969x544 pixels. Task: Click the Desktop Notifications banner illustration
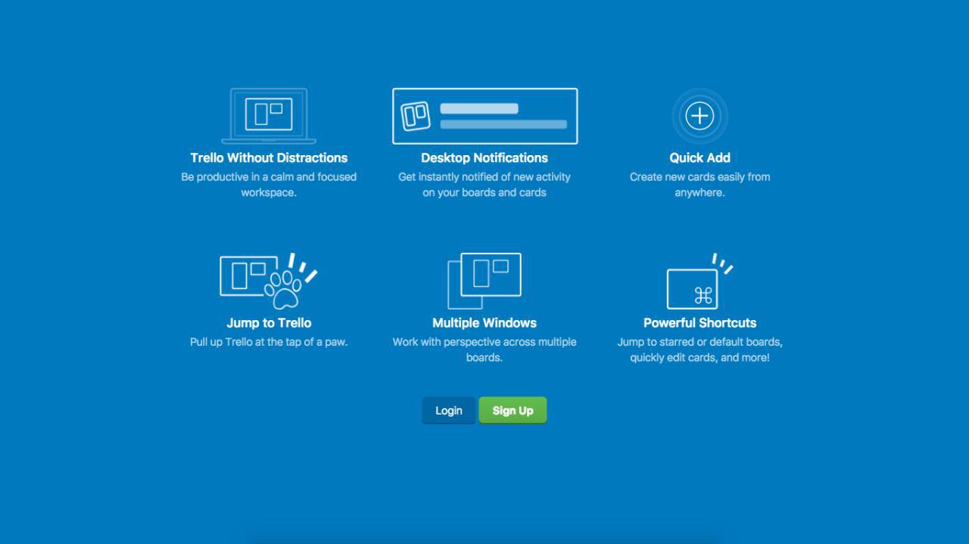[x=484, y=116]
